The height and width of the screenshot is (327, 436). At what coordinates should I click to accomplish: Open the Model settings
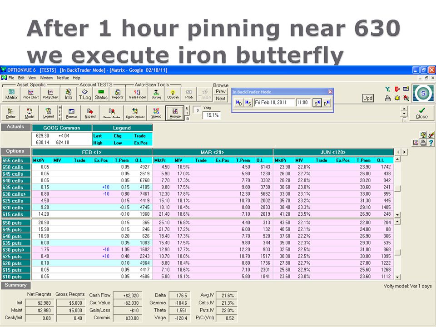pyautogui.click(x=30, y=113)
